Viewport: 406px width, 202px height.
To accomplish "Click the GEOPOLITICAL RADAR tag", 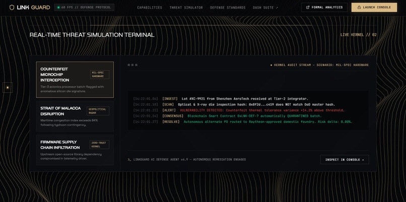I will pyautogui.click(x=98, y=111).
